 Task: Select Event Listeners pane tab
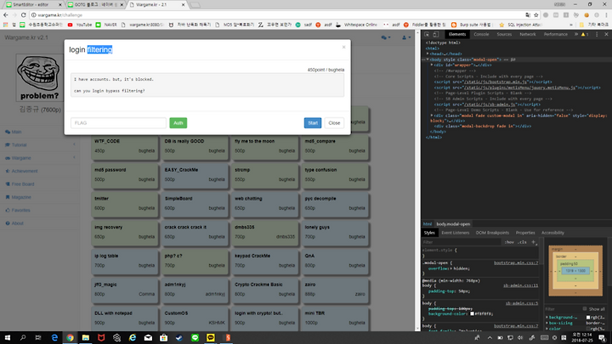(455, 233)
